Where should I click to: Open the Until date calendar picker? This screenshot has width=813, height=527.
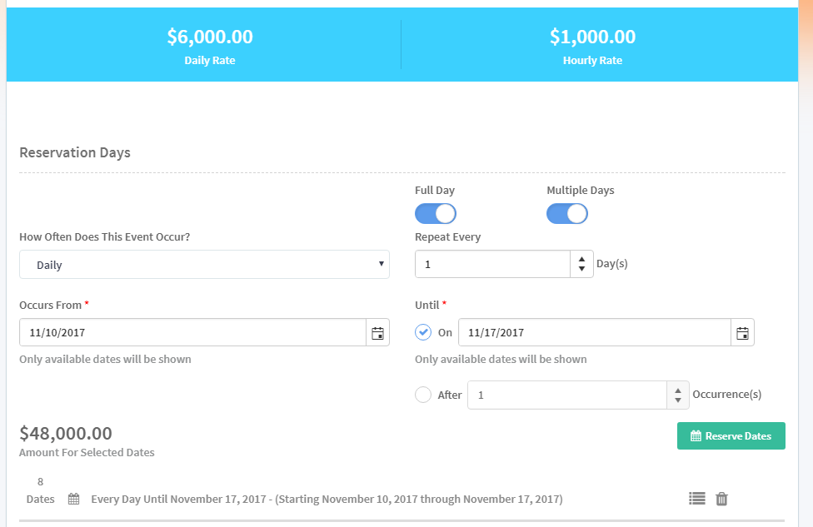tap(743, 333)
